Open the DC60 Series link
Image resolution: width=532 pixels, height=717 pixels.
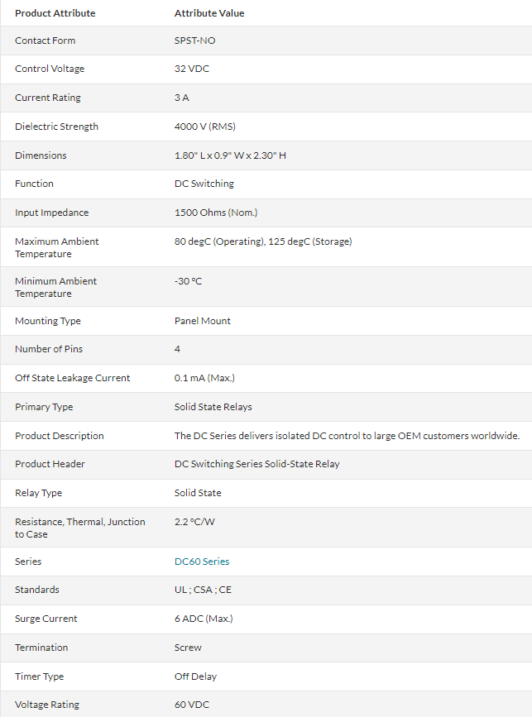coord(202,562)
